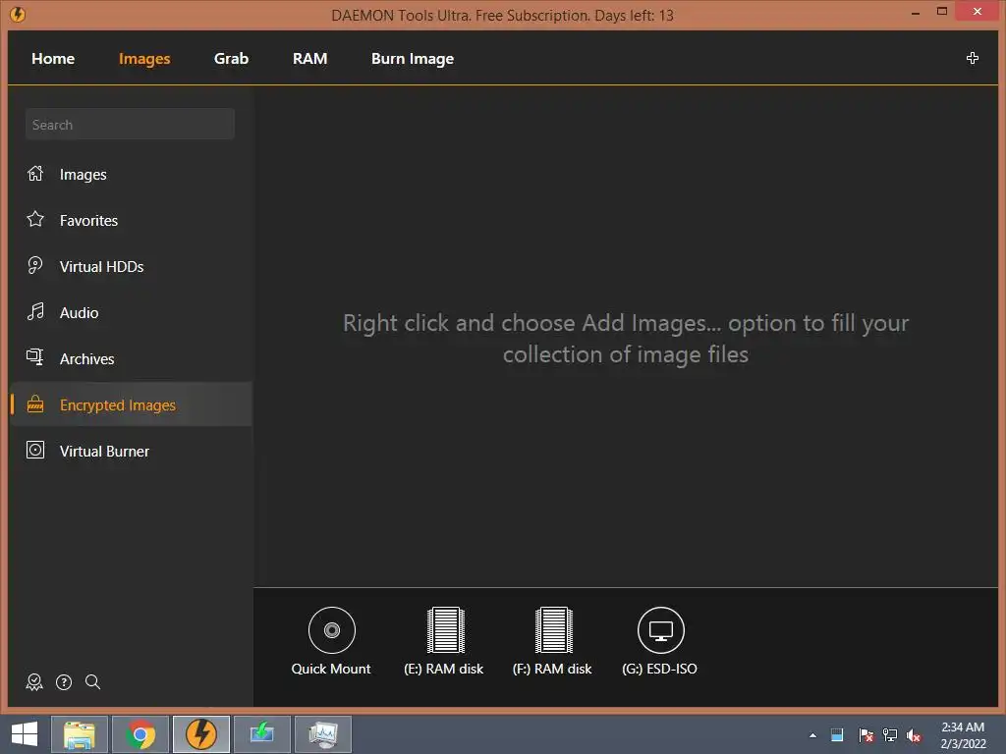Screen dimensions: 1006x754
Task: Choose Audio category in sidebar
Action: coord(79,313)
